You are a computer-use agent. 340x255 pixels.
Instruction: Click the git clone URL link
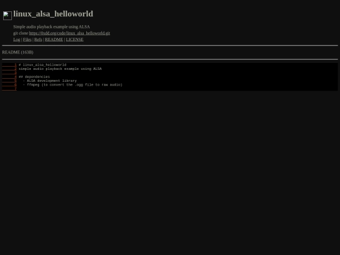point(69,33)
